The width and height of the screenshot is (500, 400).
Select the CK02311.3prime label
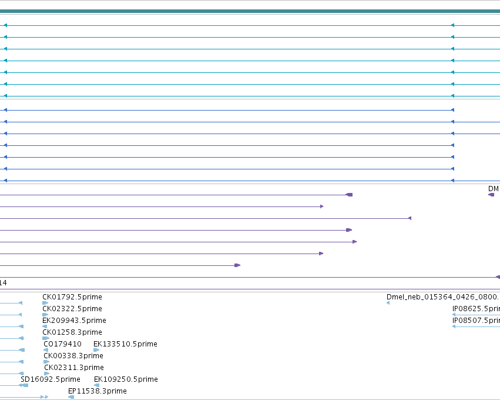click(74, 368)
